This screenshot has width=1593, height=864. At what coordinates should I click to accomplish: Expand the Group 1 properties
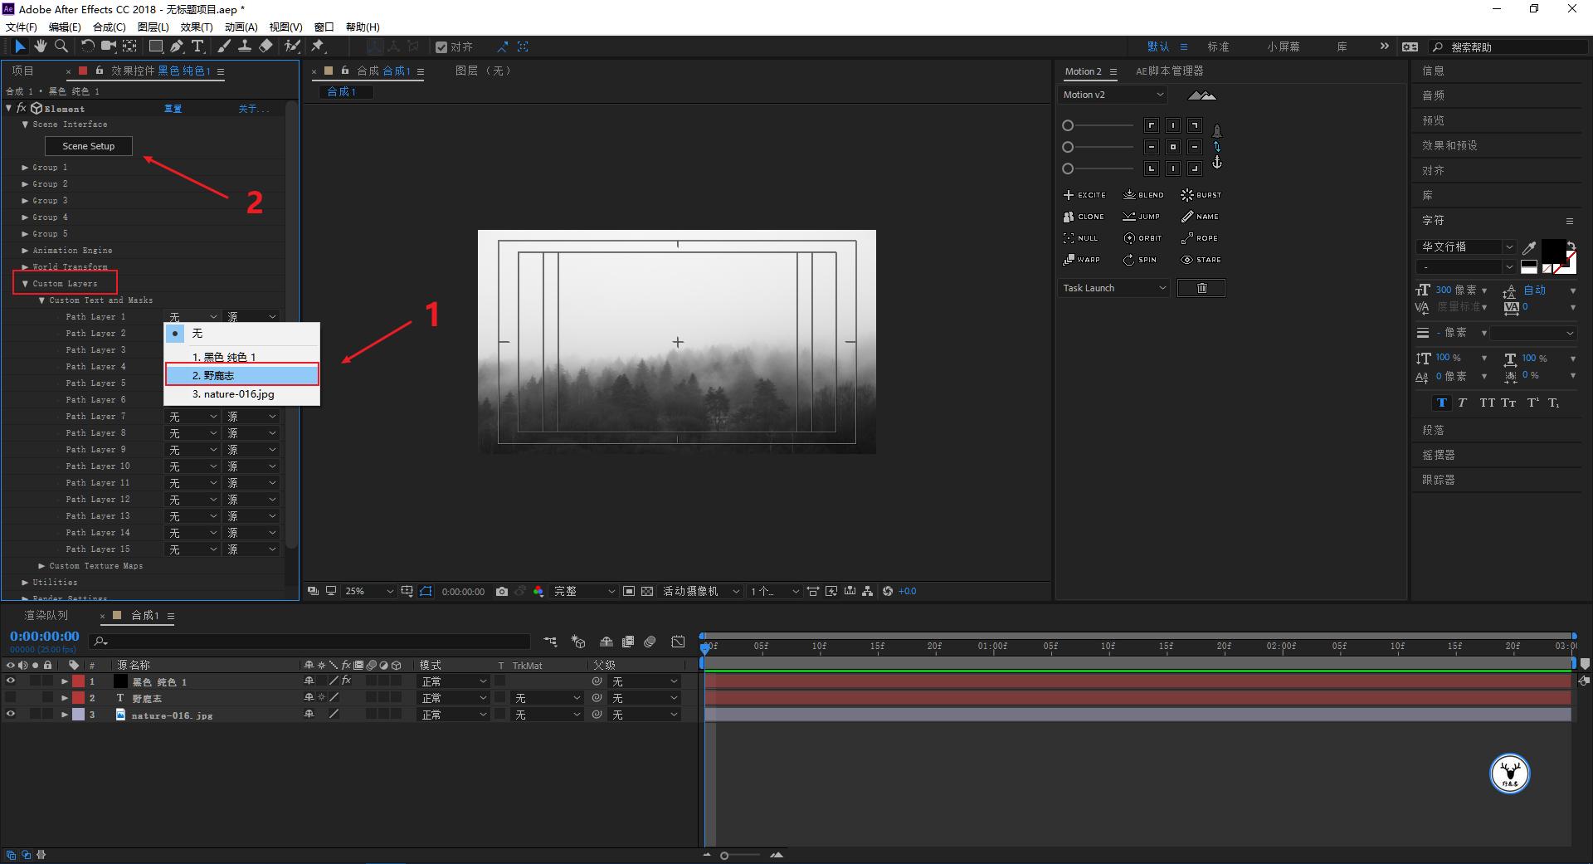click(x=25, y=168)
